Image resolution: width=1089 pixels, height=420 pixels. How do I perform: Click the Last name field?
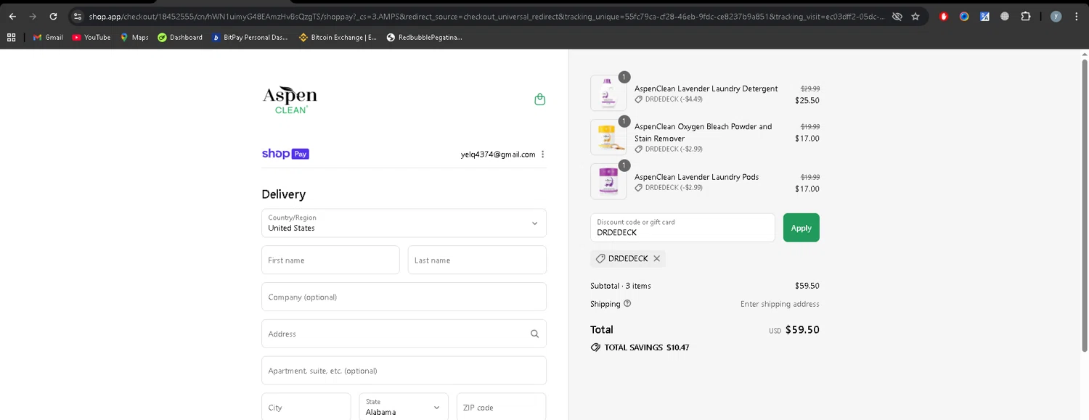[x=477, y=260]
